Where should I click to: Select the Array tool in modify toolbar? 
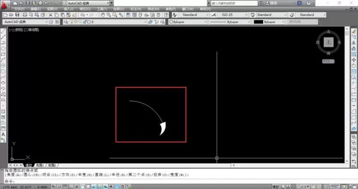pyautogui.click(x=354, y=54)
